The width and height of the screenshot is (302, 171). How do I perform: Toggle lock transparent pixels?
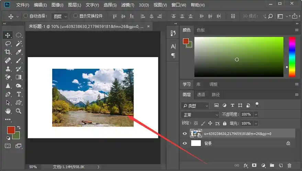(196, 123)
